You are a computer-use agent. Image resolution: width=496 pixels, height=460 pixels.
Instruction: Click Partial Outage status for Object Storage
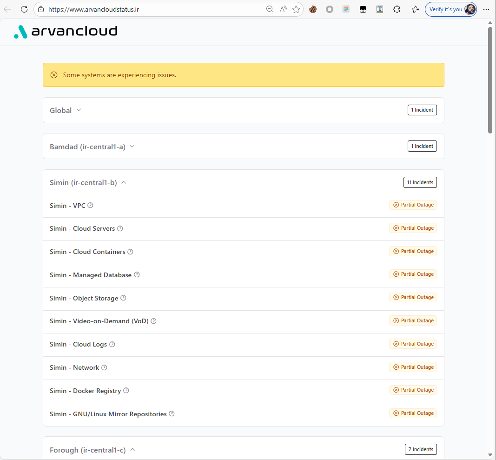(413, 297)
